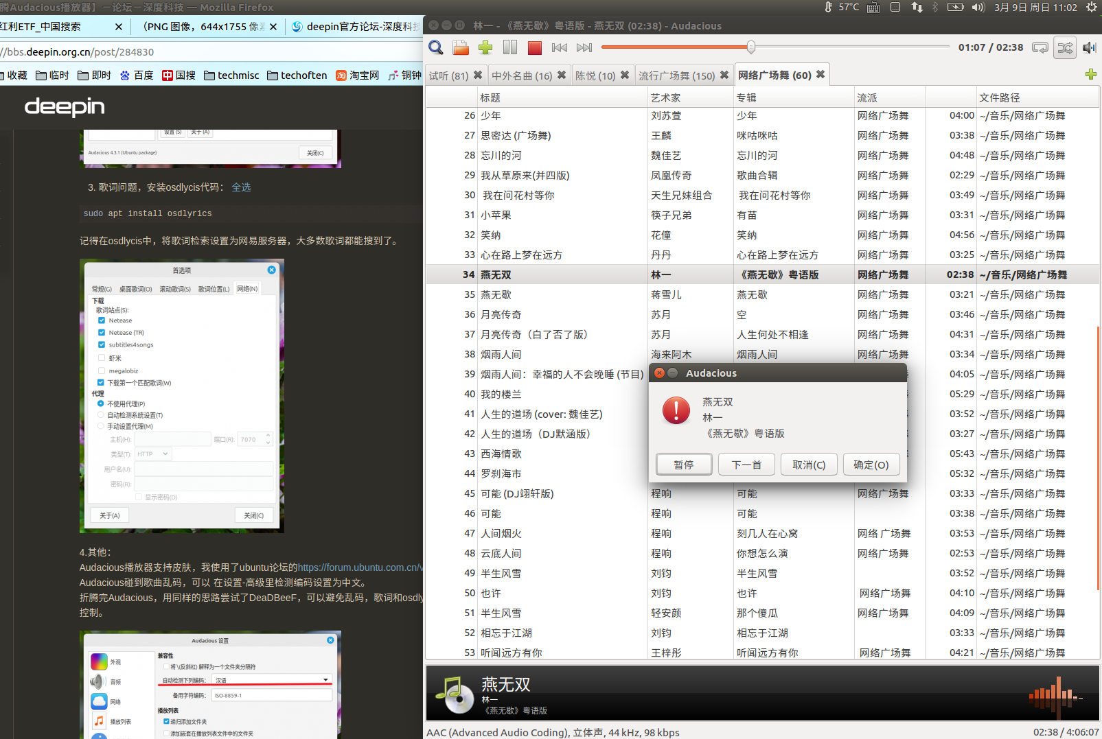Close the 流行广场舞 (150) playlist tab
The width and height of the screenshot is (1102, 739).
[x=724, y=75]
